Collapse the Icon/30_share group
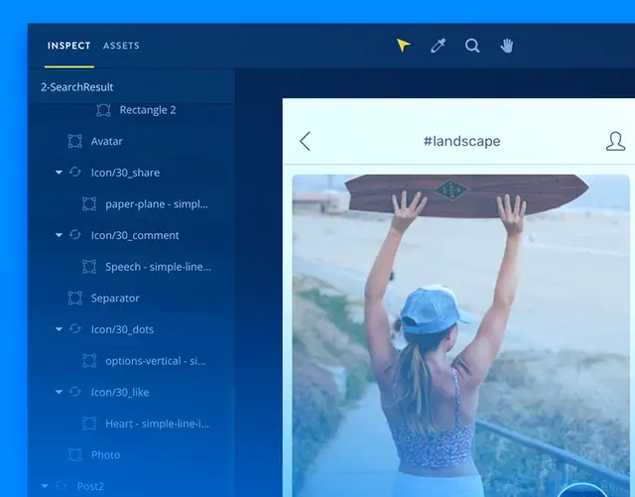Viewport: 635px width, 497px height. 59,173
